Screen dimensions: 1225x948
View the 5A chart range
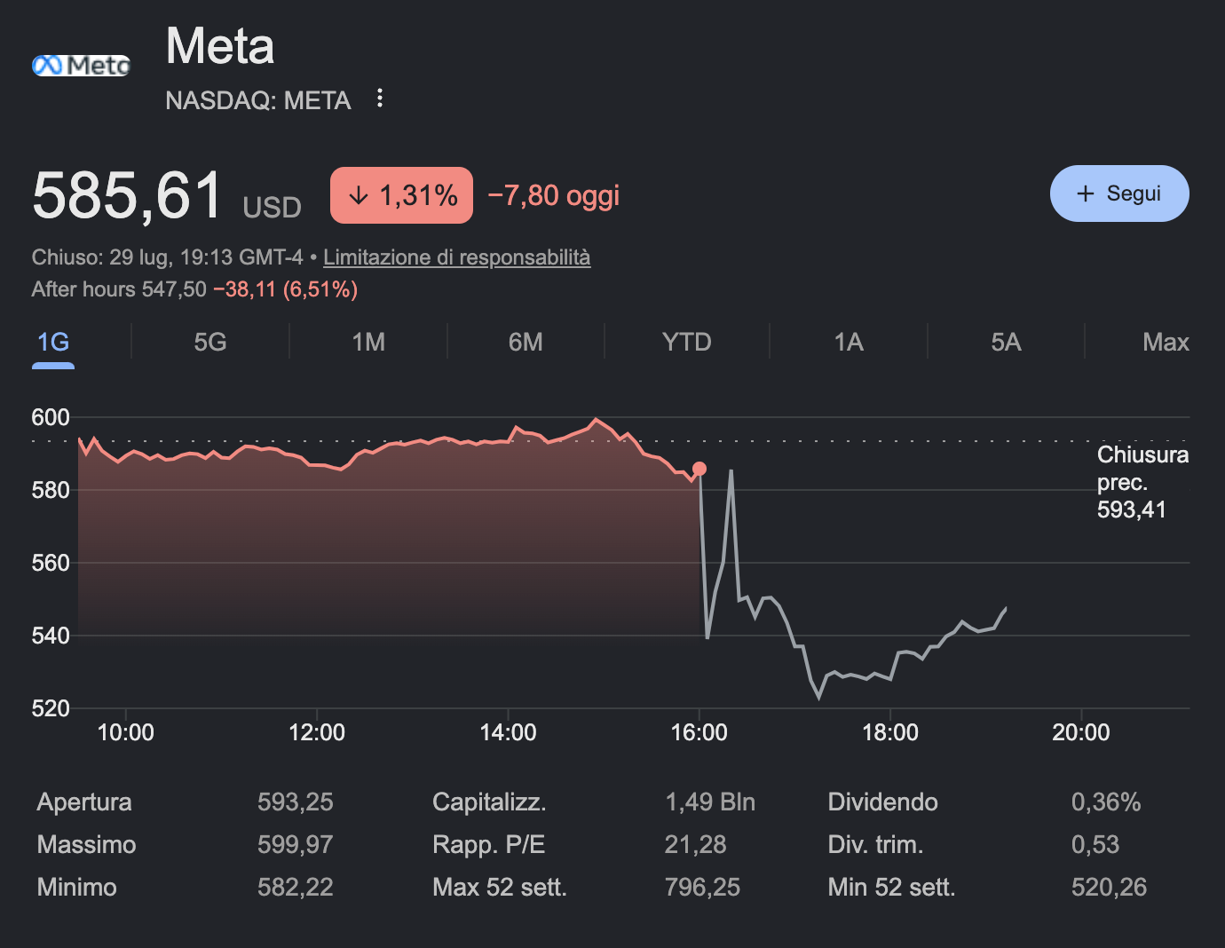[1006, 343]
